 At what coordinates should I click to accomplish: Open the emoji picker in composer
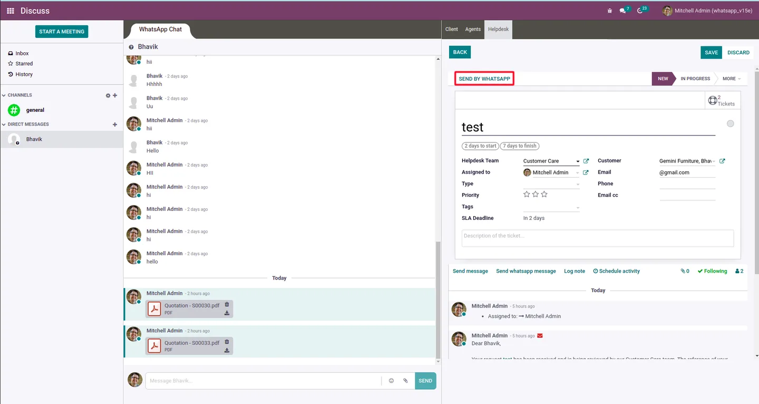click(x=391, y=381)
